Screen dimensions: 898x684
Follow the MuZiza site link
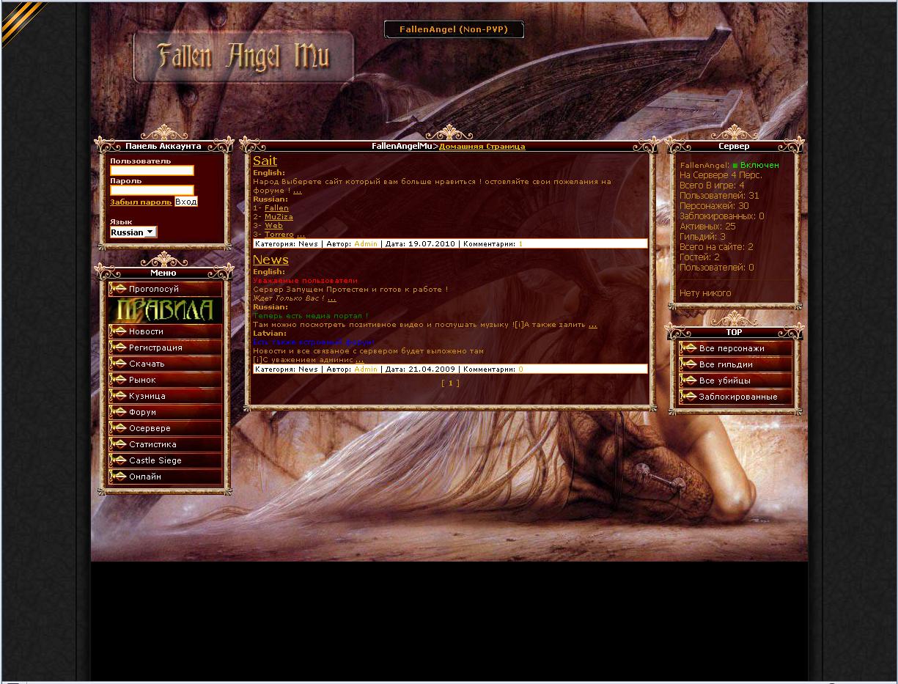[279, 217]
